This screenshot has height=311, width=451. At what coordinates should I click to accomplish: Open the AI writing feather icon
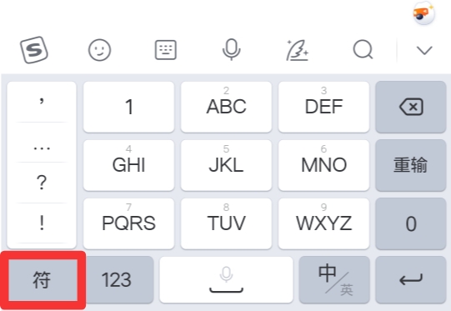coord(298,50)
